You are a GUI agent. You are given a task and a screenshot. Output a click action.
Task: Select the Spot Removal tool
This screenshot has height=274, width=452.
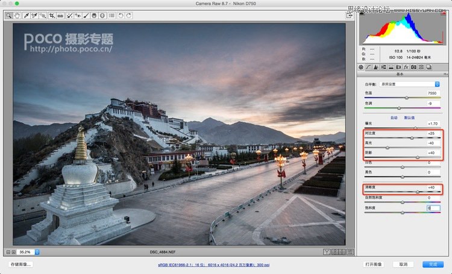69,16
